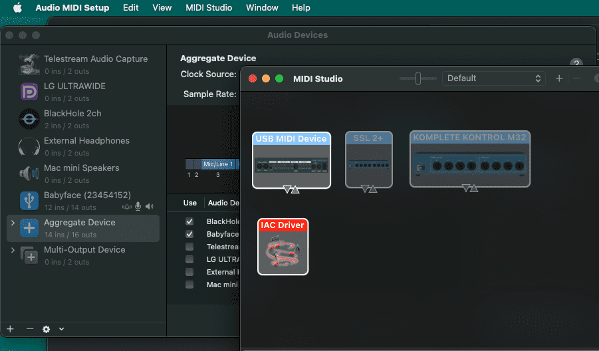Screen dimensions: 599x351
Task: Uncheck the Babyface subdevice checkbox
Action: click(189, 234)
